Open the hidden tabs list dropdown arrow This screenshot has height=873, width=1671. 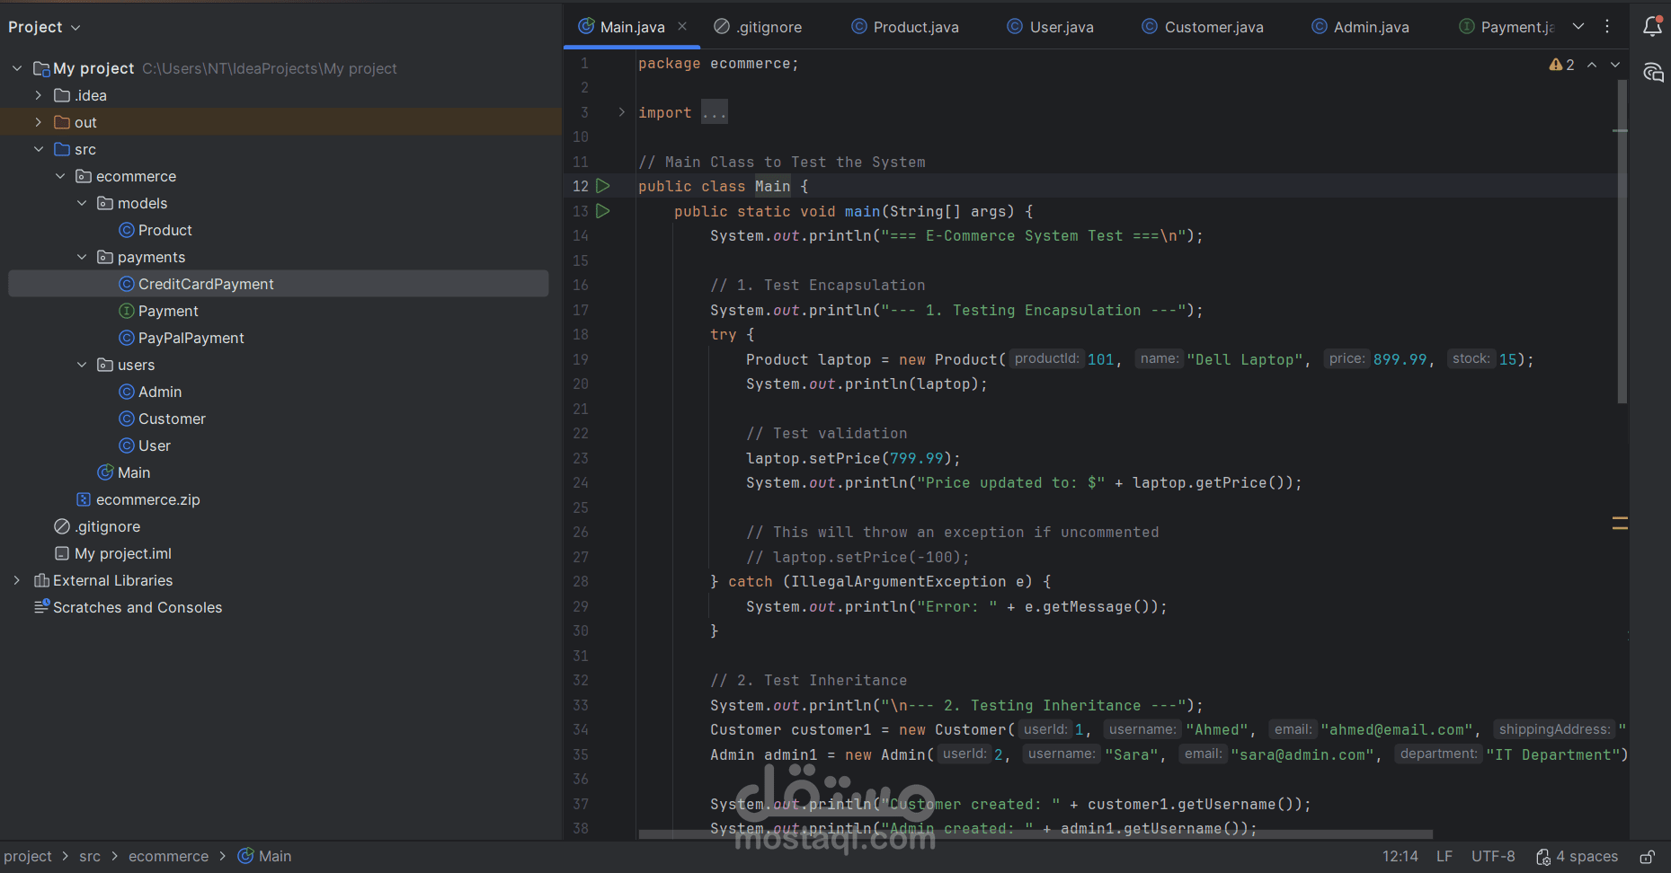[x=1579, y=26]
